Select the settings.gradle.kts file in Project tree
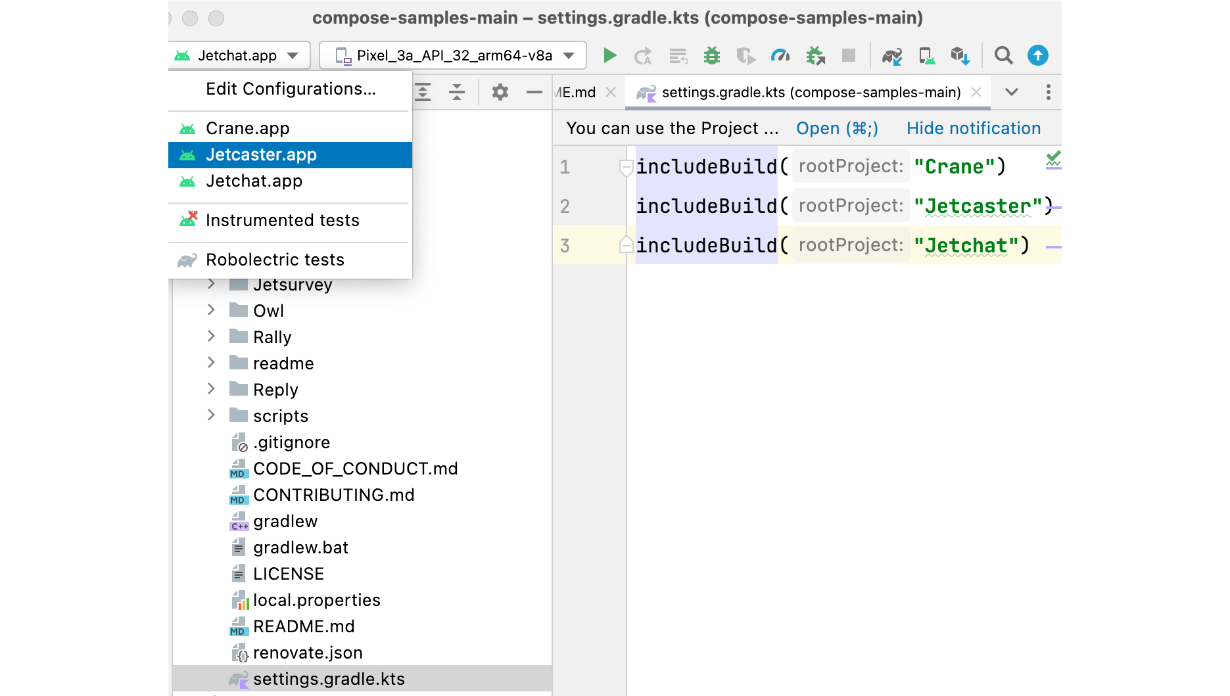Viewport: 1230px width, 696px height. pos(329,678)
